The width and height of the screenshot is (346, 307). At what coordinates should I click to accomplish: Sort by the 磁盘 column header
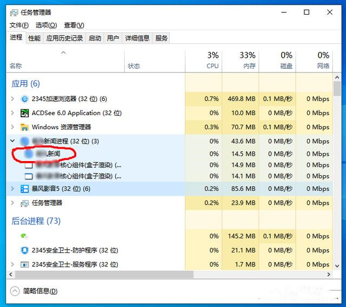pyautogui.click(x=277, y=61)
